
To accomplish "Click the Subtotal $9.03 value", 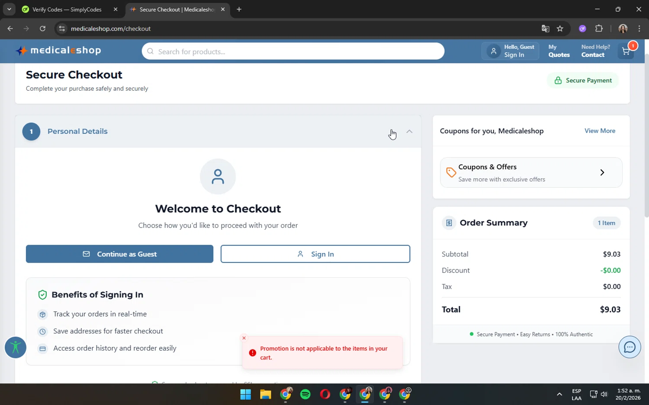I will tap(611, 254).
